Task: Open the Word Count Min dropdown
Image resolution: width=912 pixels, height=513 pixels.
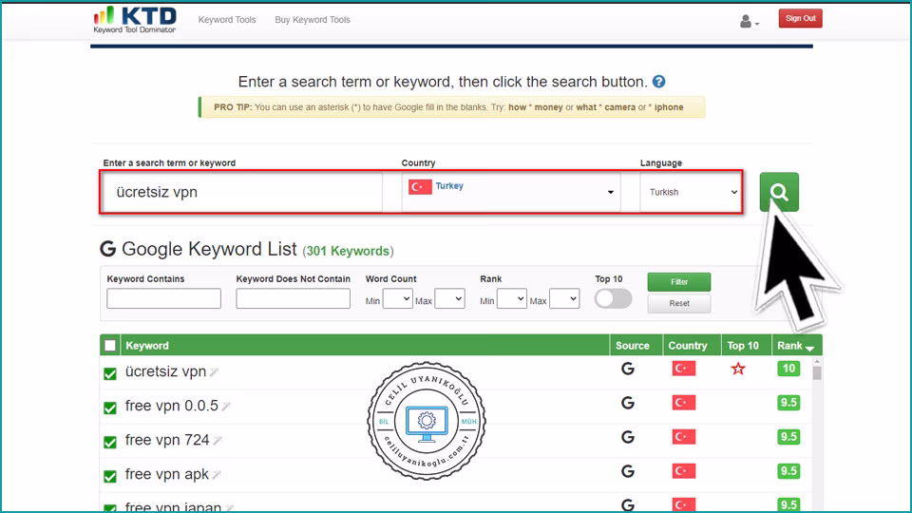Action: click(x=398, y=298)
